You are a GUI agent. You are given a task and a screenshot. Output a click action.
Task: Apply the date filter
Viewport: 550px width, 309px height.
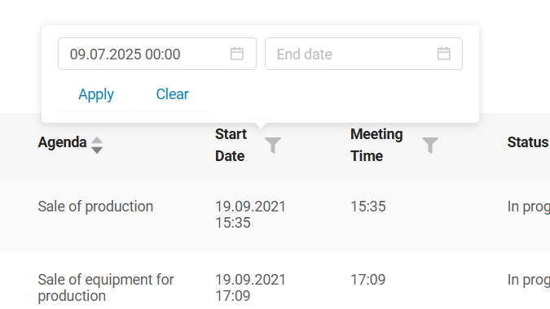(x=96, y=94)
